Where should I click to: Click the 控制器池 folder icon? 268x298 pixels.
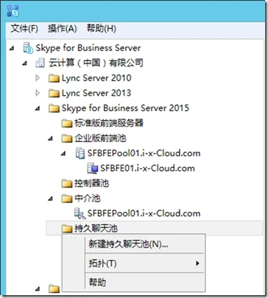click(67, 183)
